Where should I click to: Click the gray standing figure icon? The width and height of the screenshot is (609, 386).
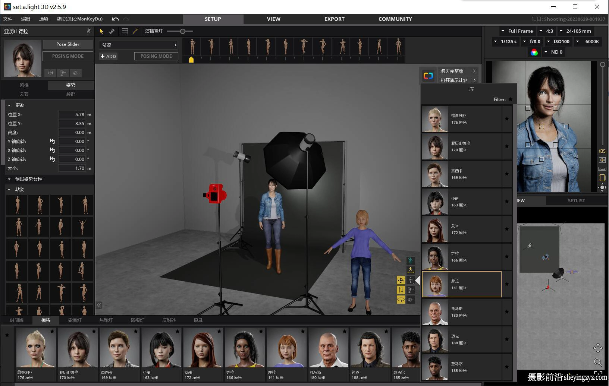[410, 280]
